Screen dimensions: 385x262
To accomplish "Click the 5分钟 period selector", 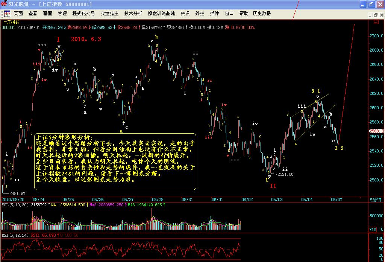I will 376,199.
